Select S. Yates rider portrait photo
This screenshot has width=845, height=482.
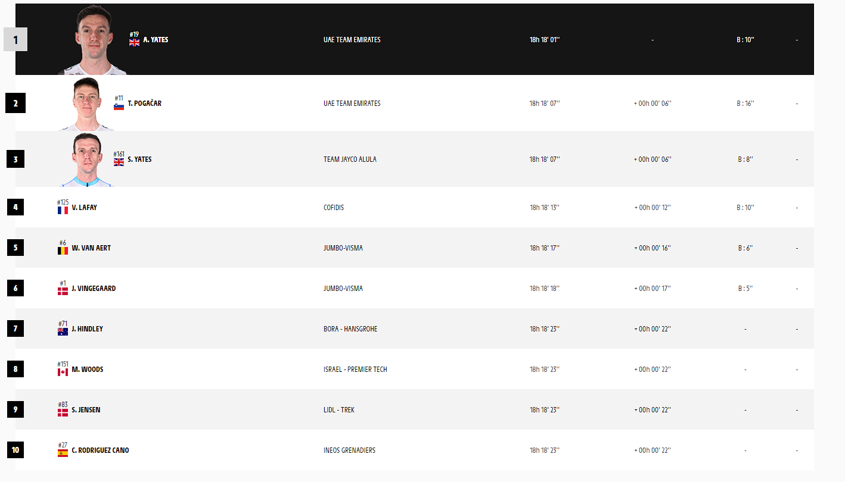point(86,159)
